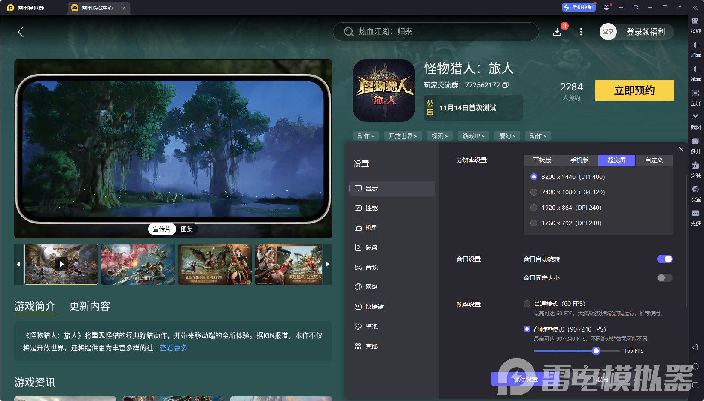Click the left arrow of screenshot carousel
704x401 pixels.
18,264
